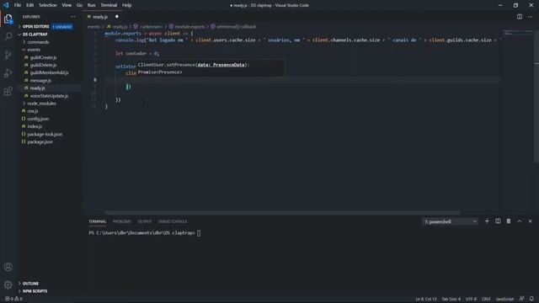The width and height of the screenshot is (539, 303).
Task: Maximize the terminal panel size
Action: (520, 221)
